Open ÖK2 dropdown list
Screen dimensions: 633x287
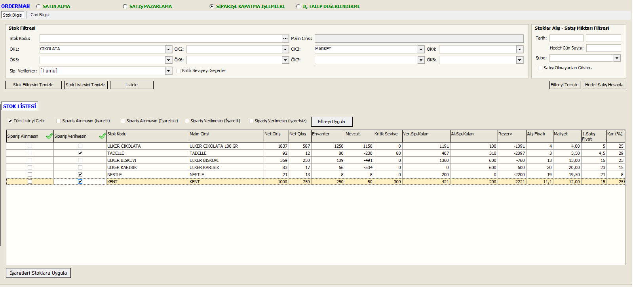click(285, 49)
